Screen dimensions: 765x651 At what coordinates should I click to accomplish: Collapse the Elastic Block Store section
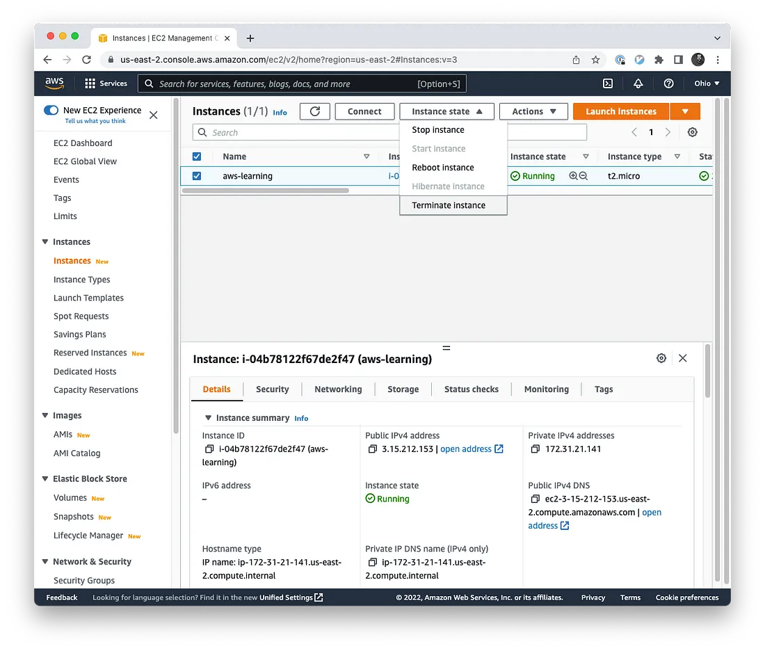pos(45,479)
